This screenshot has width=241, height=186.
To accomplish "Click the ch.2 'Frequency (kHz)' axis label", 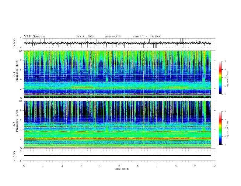I will click(x=17, y=121).
